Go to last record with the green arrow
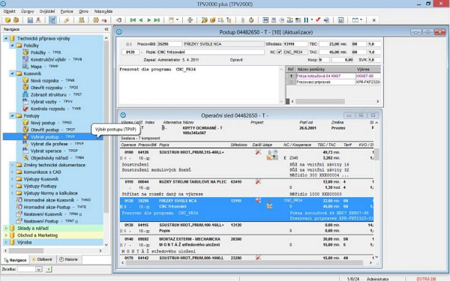 pos(157,20)
